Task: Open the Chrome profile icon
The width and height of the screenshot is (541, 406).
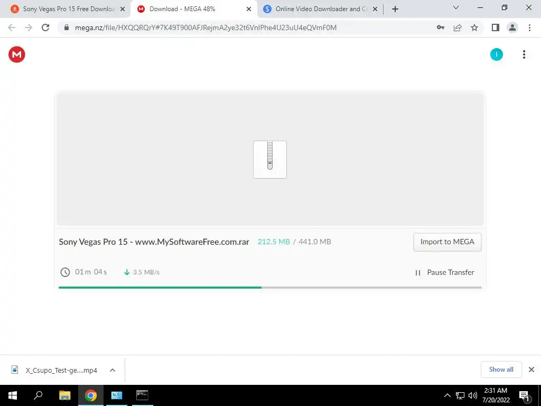Action: click(x=512, y=27)
